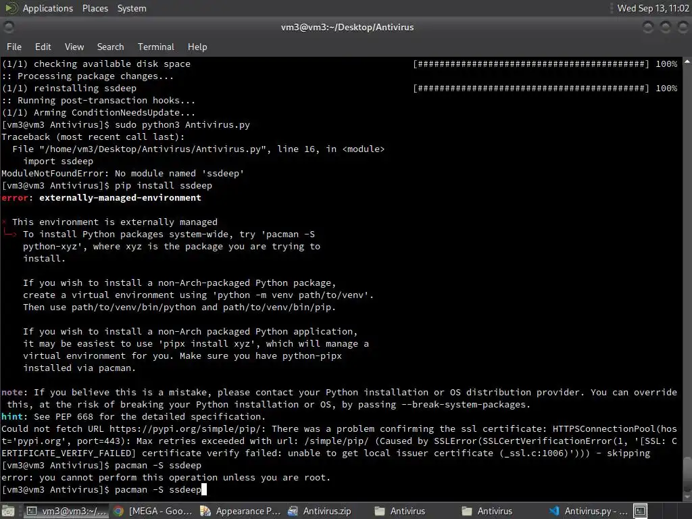Open the terminal's File menu
The image size is (692, 519).
click(14, 47)
